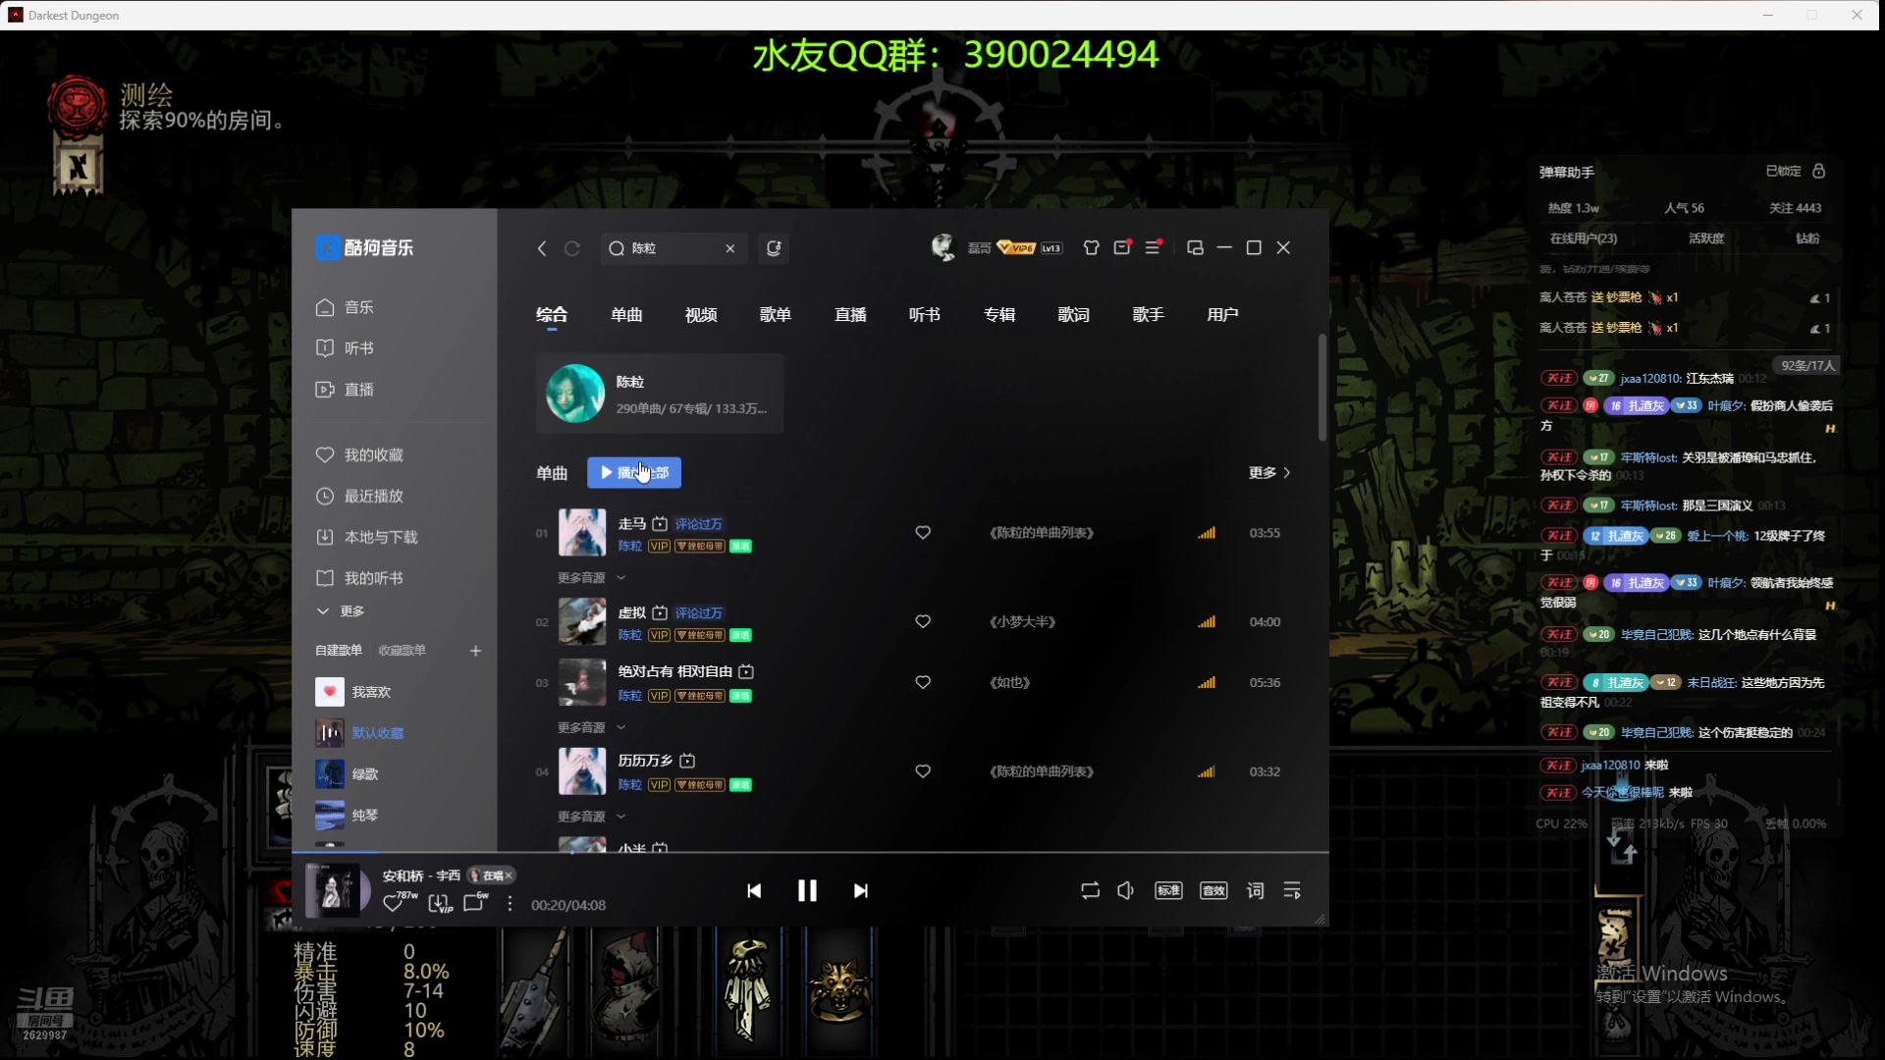Screen dimensions: 1885x1060
Task: Open 直播 in the sidebar
Action: point(345,390)
